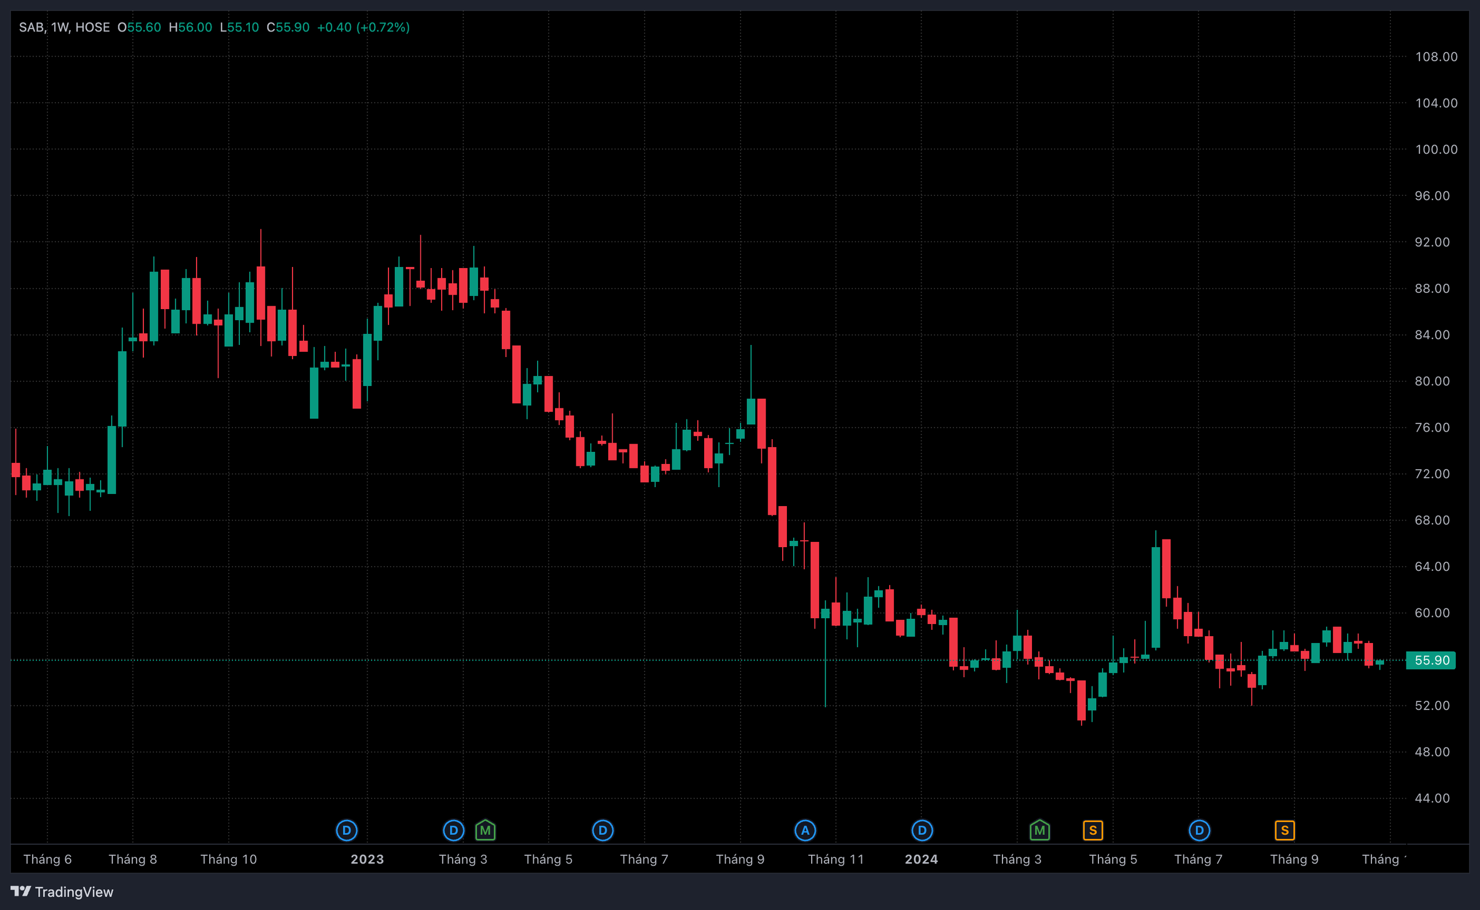Image resolution: width=1480 pixels, height=910 pixels.
Task: Click the D marker above Tháng 7 2024
Action: [1200, 831]
